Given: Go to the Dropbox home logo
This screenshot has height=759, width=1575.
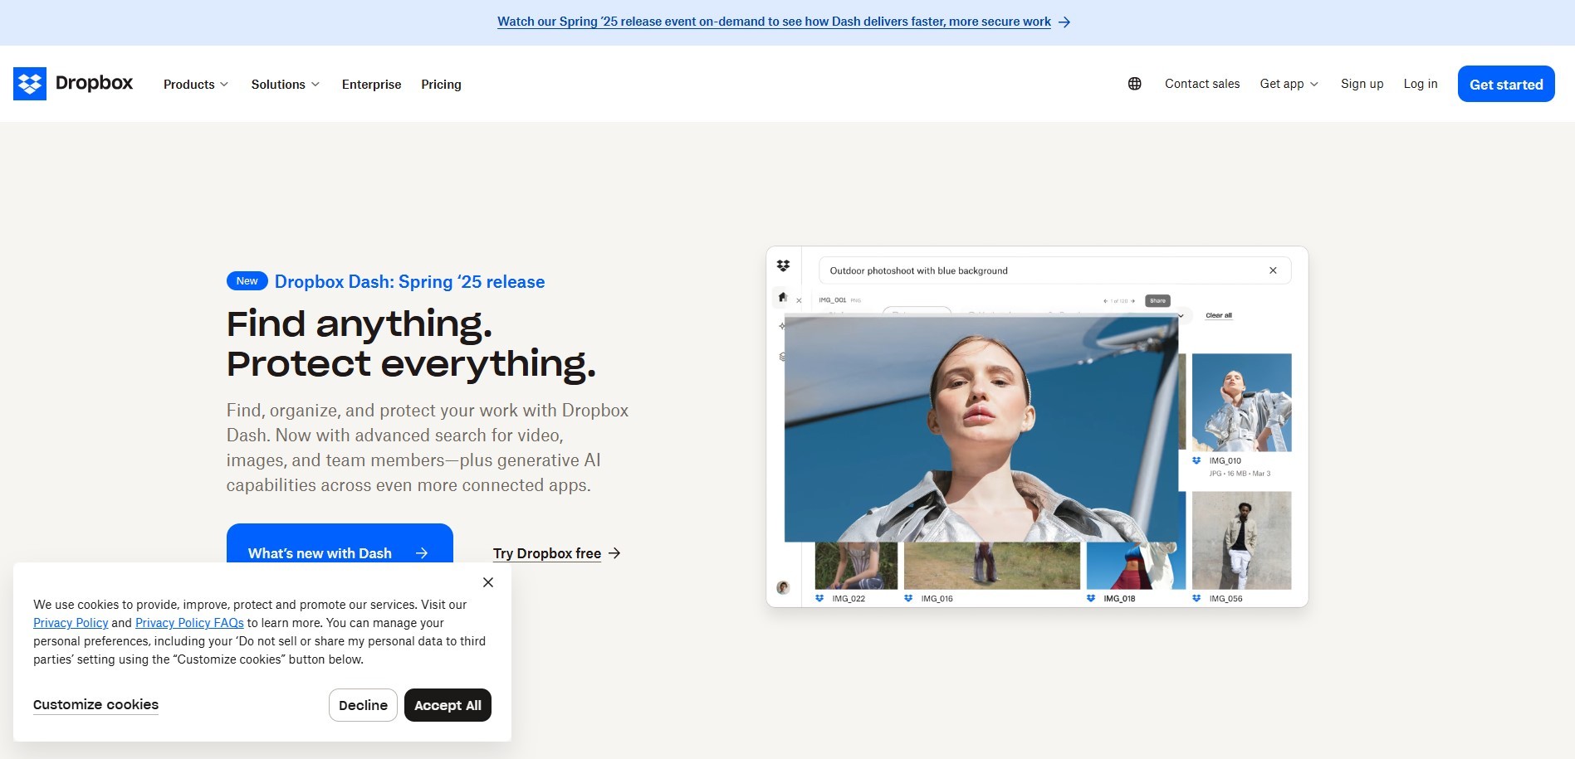Looking at the screenshot, I should pyautogui.click(x=73, y=84).
